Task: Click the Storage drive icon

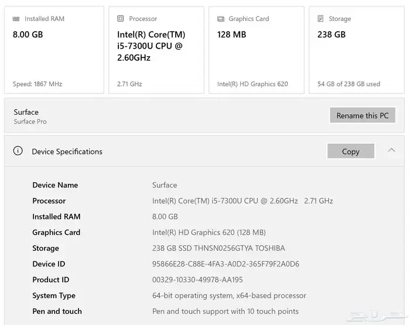Action: coord(320,19)
